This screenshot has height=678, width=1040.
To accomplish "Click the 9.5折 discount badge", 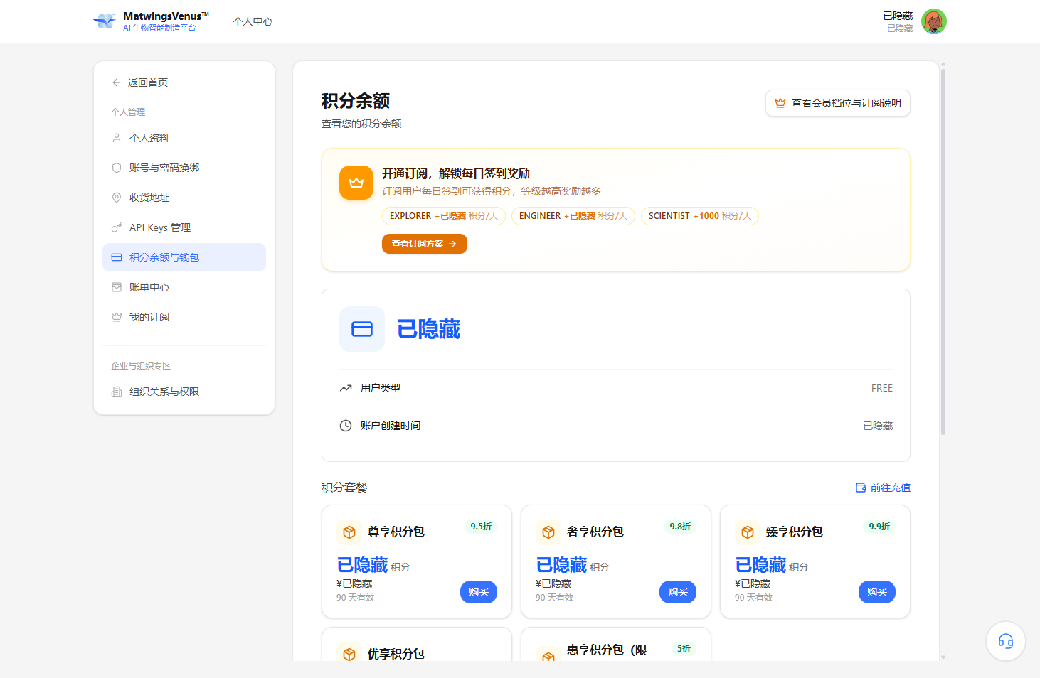I will [481, 527].
